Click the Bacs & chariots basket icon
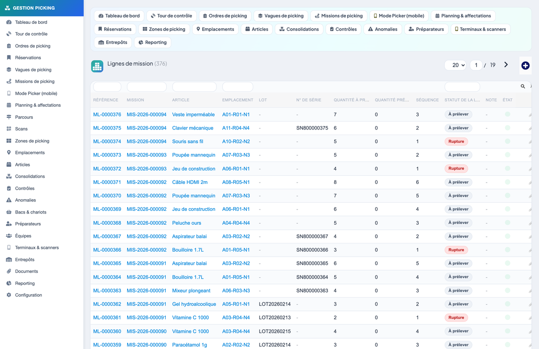The width and height of the screenshot is (539, 349). 9,212
